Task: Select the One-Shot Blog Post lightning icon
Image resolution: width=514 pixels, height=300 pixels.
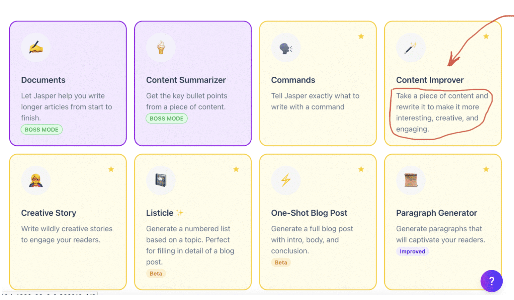Action: (x=286, y=180)
